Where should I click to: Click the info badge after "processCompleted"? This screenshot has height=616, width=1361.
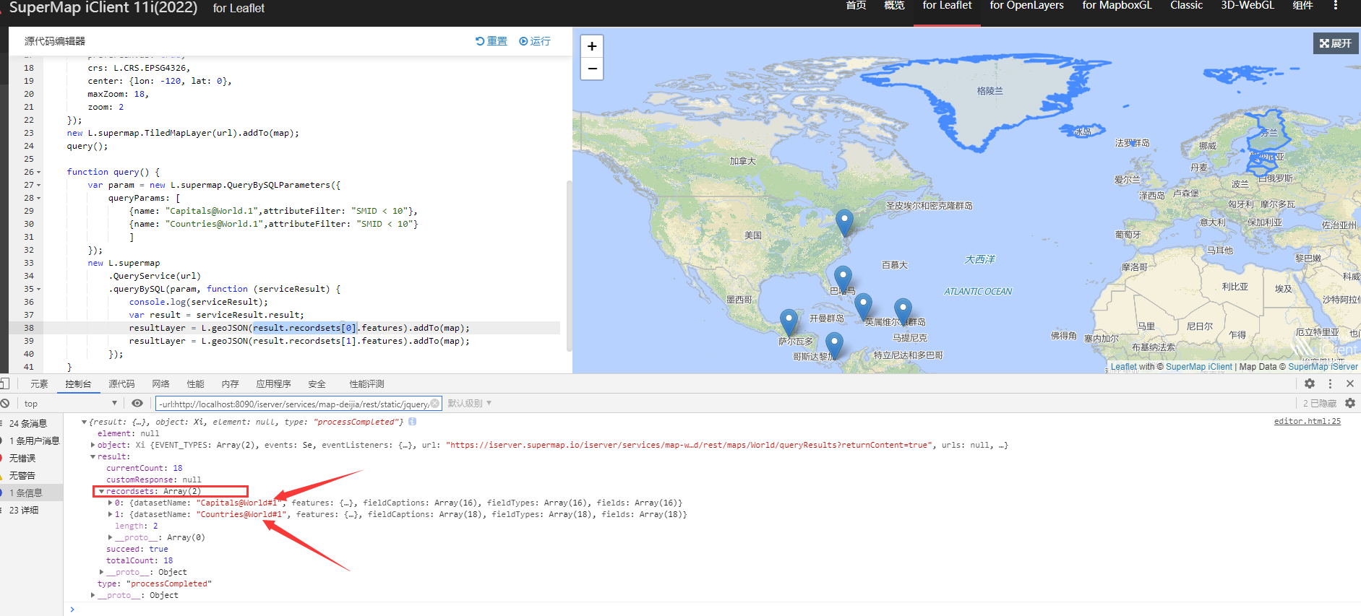coord(412,422)
